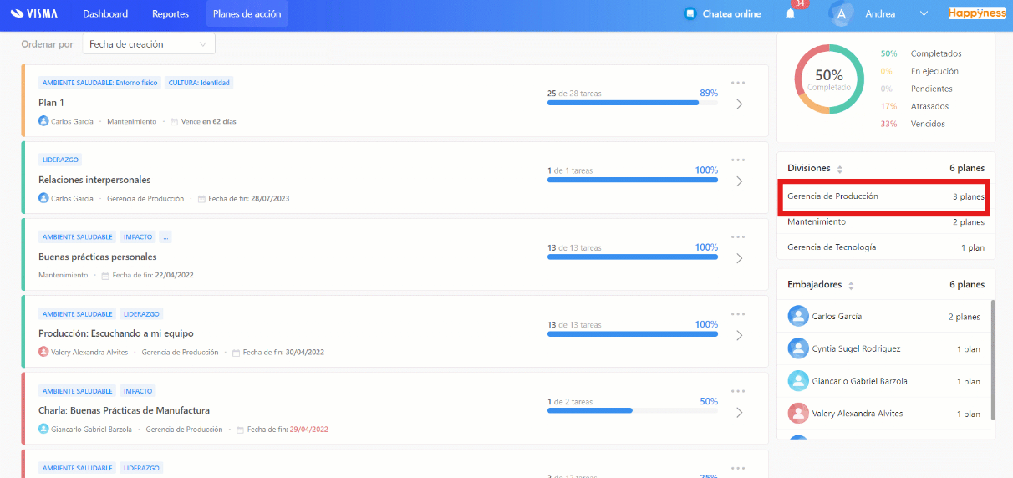Click calendar icon beside Fecha de fin: 28/07/2023
Image resolution: width=1013 pixels, height=478 pixels.
point(201,199)
